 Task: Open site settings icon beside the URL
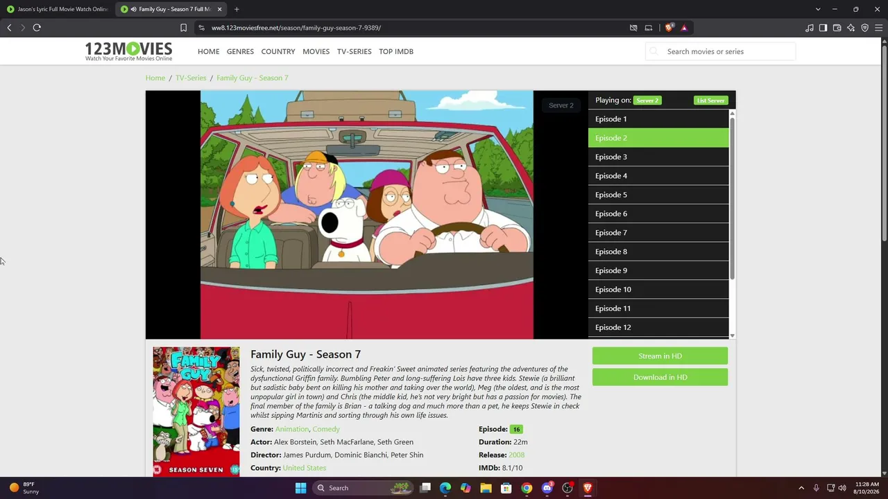(x=201, y=28)
